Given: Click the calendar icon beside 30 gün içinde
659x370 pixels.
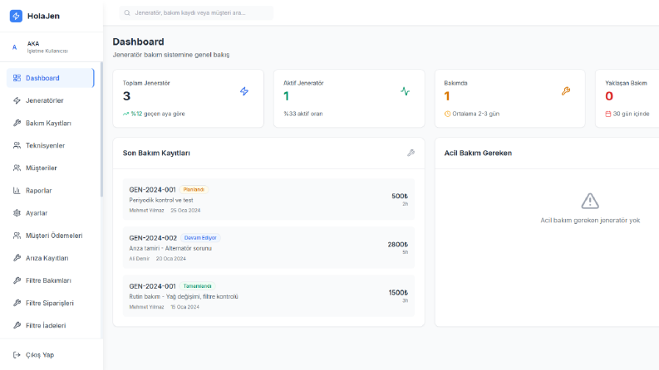Looking at the screenshot, I should coord(608,114).
